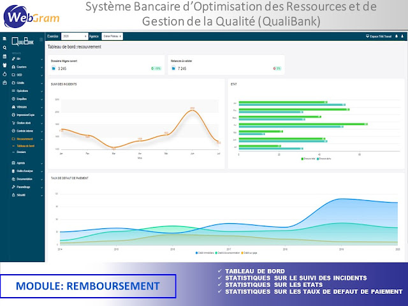Click 'ETAT' chart heading
The height and width of the screenshot is (306, 408).
234,84
